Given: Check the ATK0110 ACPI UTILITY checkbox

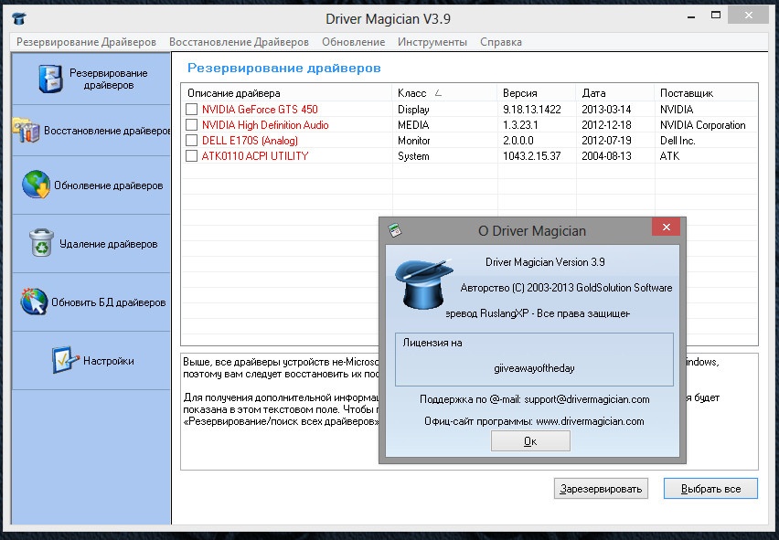Looking at the screenshot, I should 191,156.
